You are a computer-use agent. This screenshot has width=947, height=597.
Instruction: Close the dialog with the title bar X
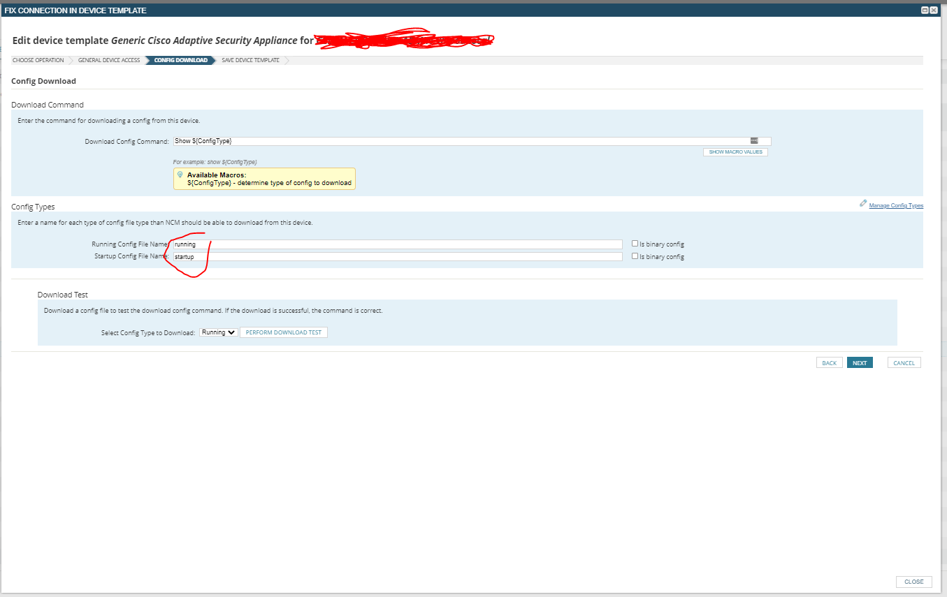click(934, 10)
